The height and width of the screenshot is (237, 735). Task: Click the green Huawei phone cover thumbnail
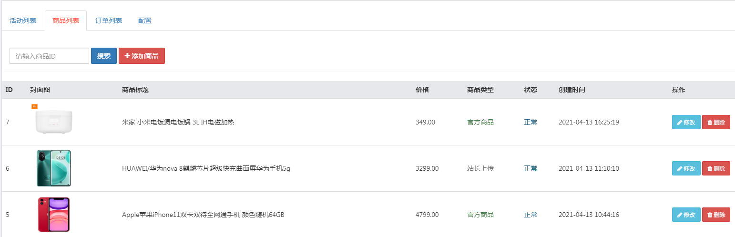coord(54,168)
